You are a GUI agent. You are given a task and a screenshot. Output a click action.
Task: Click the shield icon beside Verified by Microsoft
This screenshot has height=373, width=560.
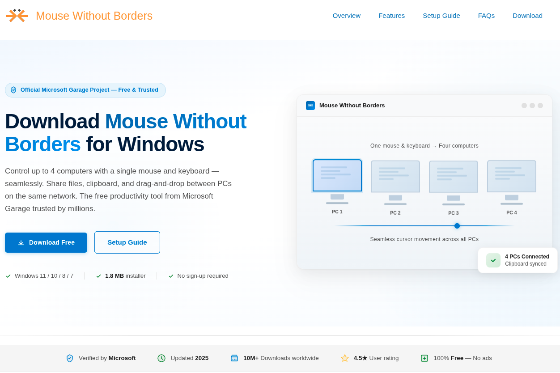tap(70, 358)
